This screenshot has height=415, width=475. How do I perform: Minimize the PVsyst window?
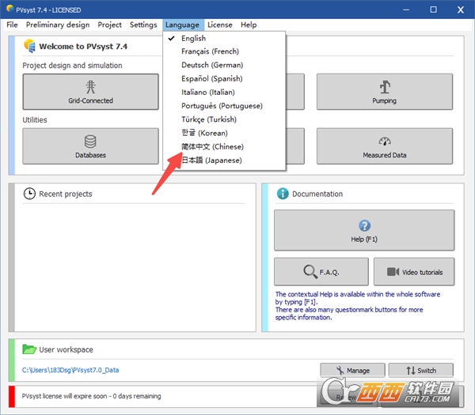point(406,9)
